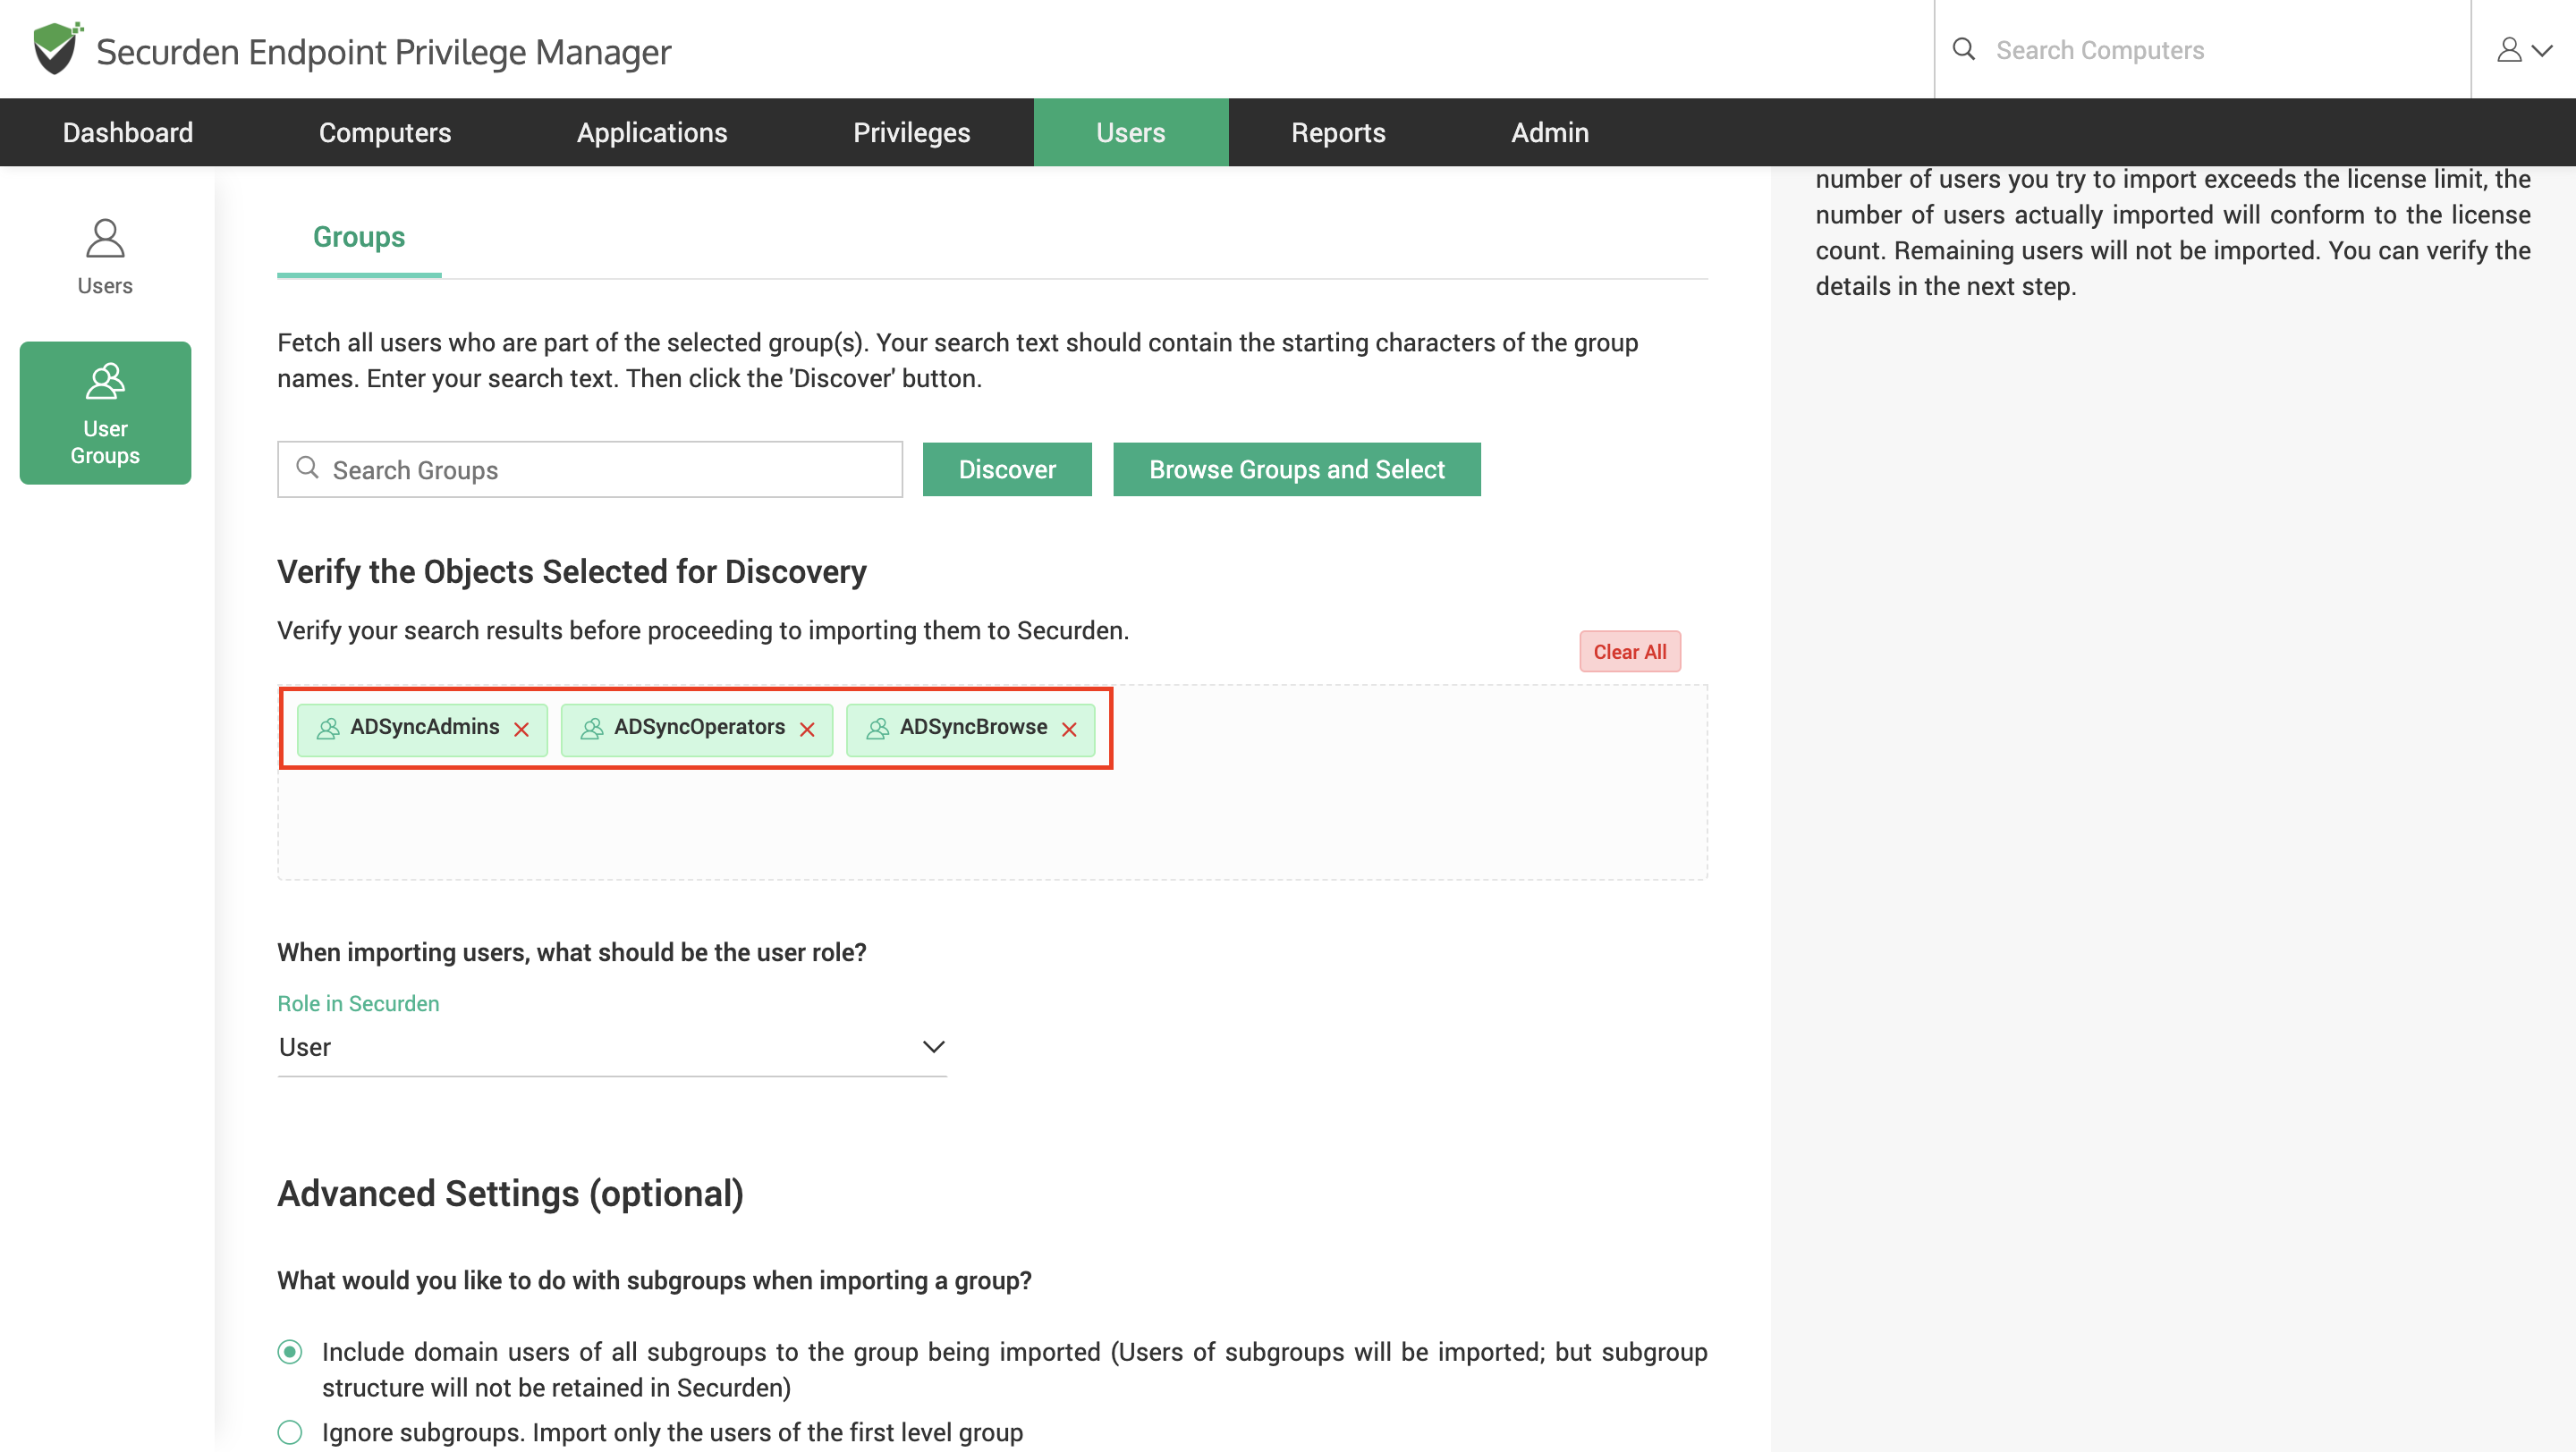Open the Users sidebar section
The height and width of the screenshot is (1452, 2576).
[x=105, y=257]
